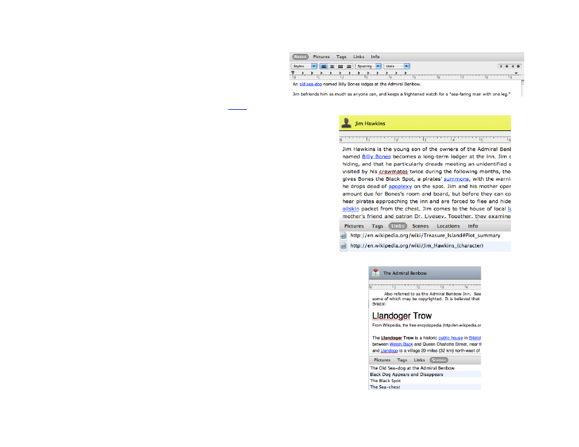579x447 pixels.
Task: Select Links tab in Jim Hawkins panel
Action: tap(398, 226)
